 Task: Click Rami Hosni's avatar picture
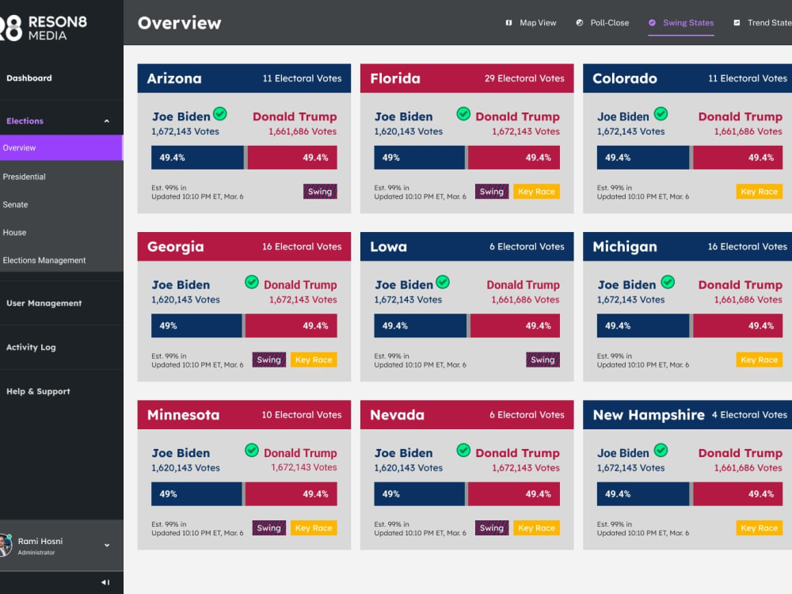[x=6, y=546]
